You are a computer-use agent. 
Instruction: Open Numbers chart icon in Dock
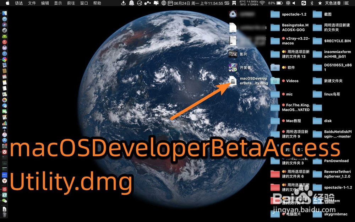pyautogui.click(x=4, y=123)
